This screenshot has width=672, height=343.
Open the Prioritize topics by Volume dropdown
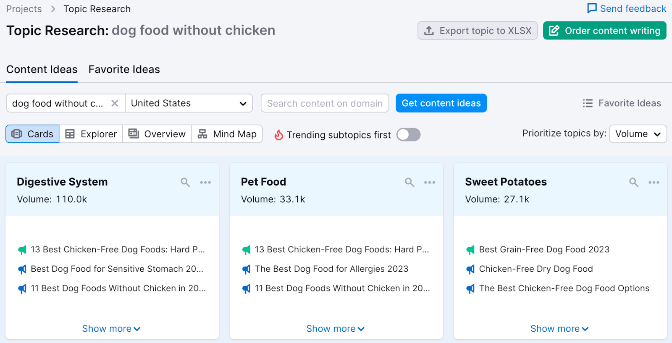tap(638, 134)
